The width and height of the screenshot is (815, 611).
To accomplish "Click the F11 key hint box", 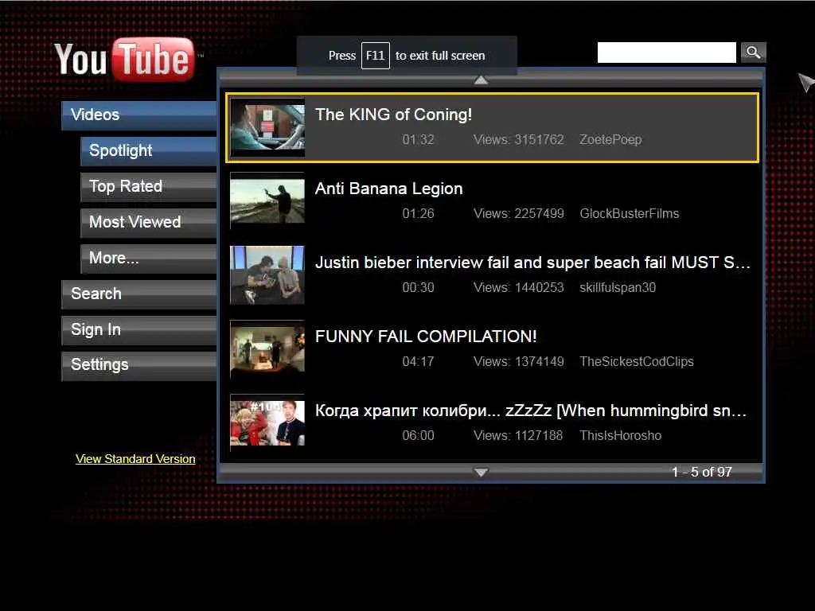I will tap(376, 56).
